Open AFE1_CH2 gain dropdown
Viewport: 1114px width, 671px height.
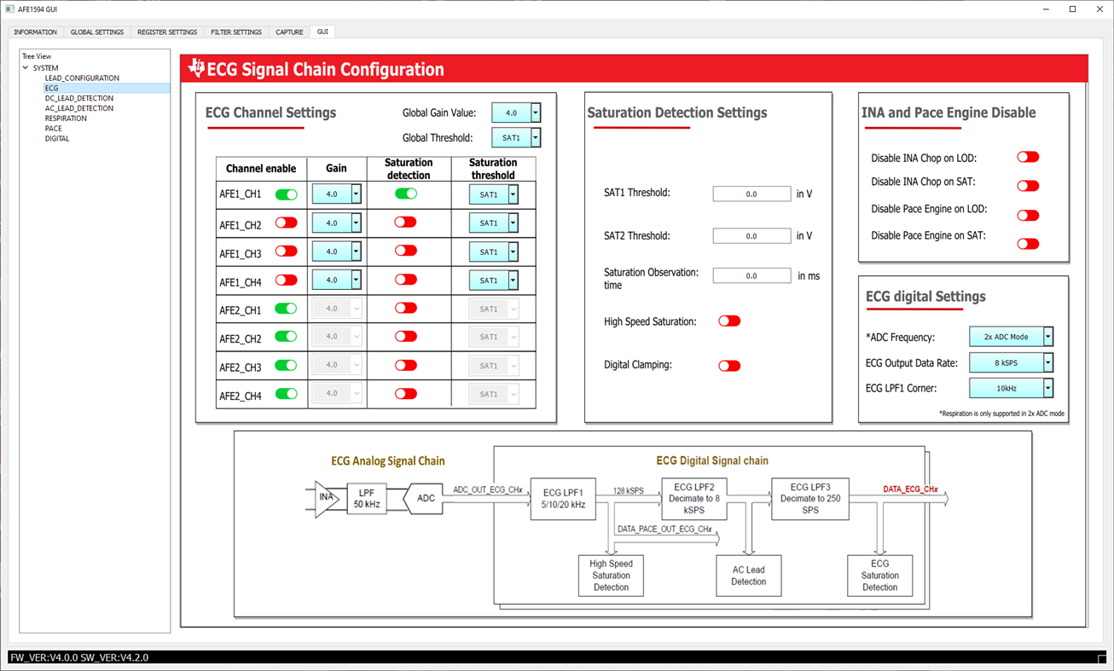click(x=336, y=223)
